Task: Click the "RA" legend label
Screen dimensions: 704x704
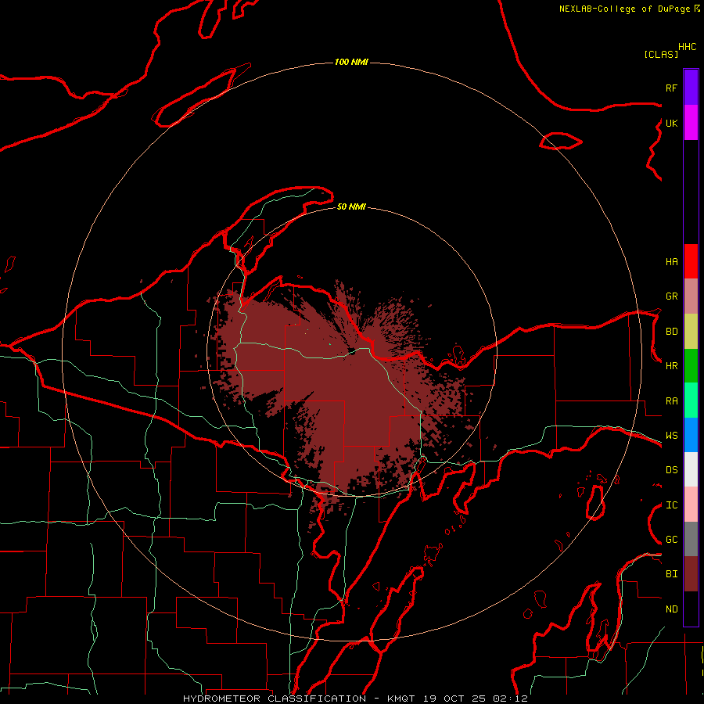Action: point(671,401)
